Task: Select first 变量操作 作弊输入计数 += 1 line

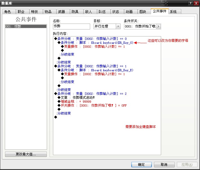Action: [93, 47]
